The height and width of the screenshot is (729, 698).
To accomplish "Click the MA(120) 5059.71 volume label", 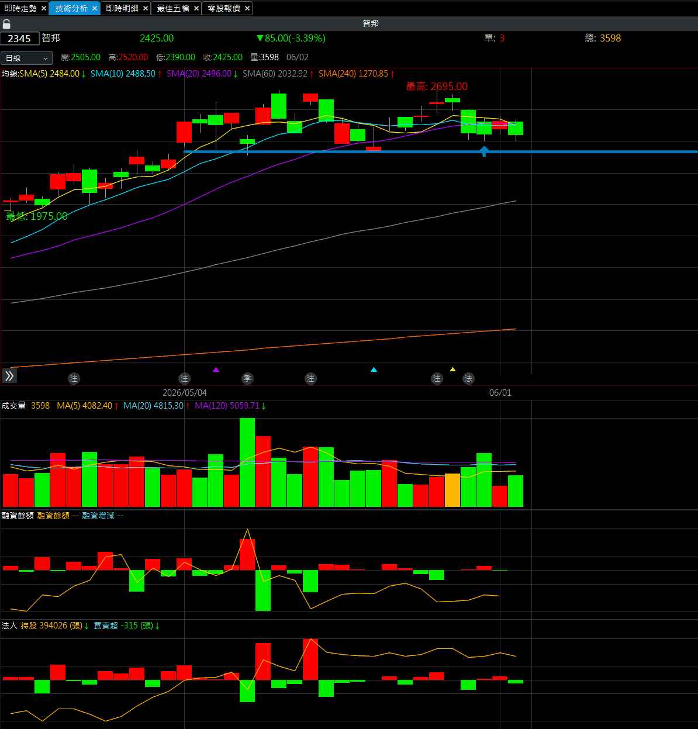I will pyautogui.click(x=230, y=406).
